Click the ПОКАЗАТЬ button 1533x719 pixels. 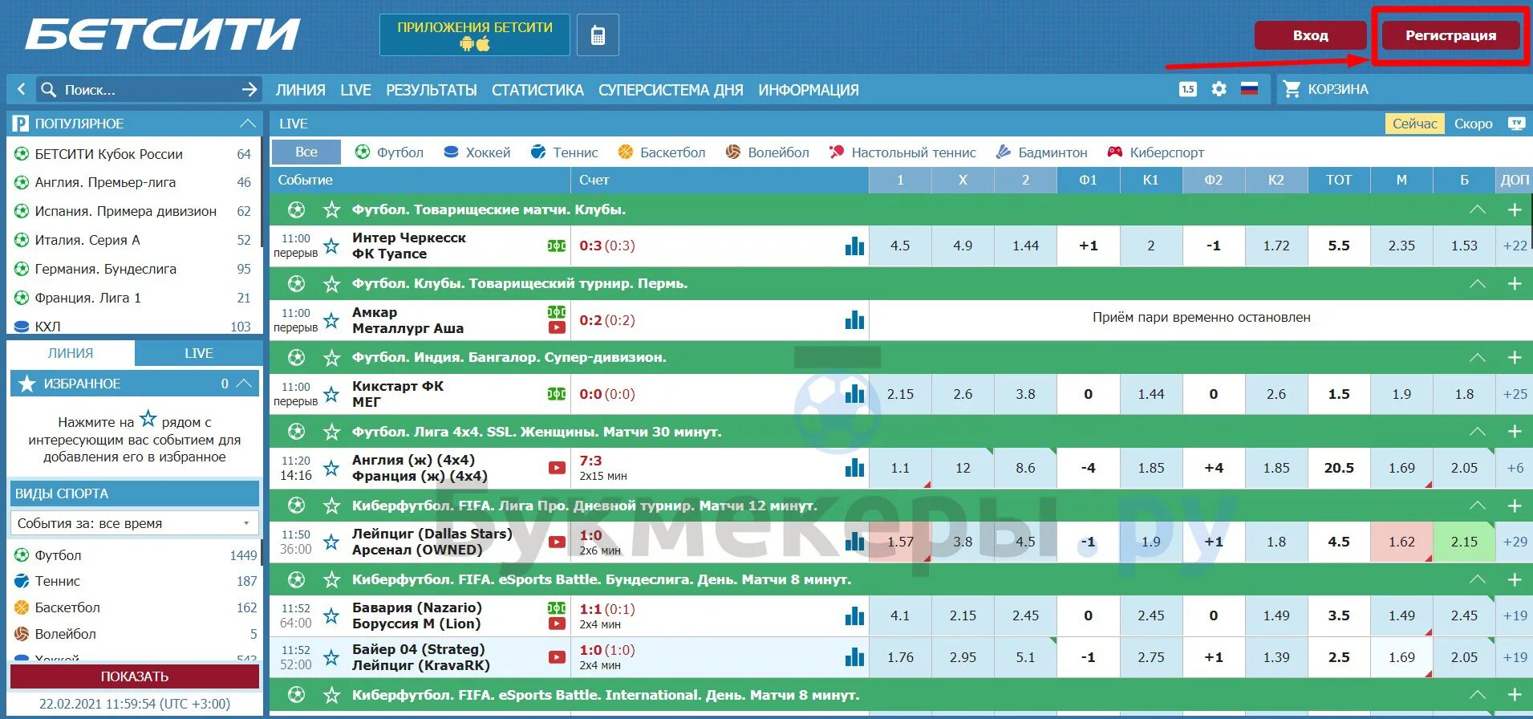pos(135,676)
